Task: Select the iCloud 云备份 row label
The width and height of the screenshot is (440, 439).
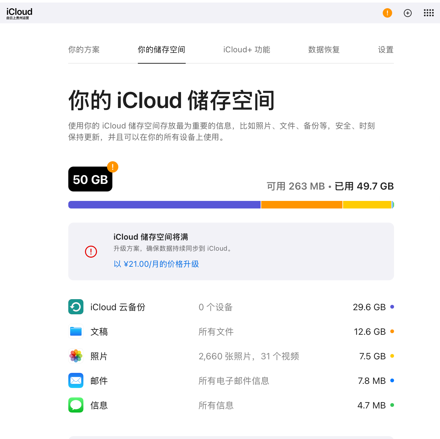Action: 118,307
